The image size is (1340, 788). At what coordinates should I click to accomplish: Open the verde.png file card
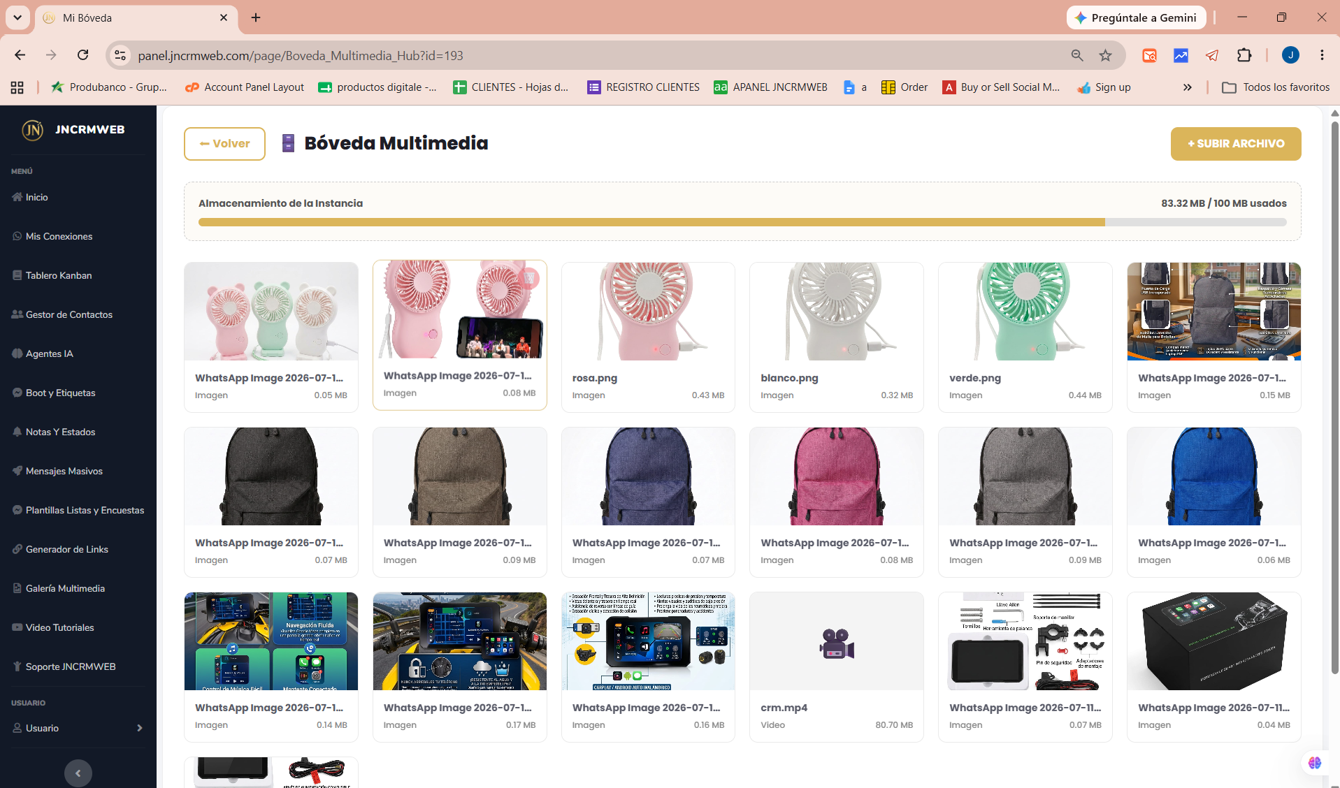tap(1025, 337)
